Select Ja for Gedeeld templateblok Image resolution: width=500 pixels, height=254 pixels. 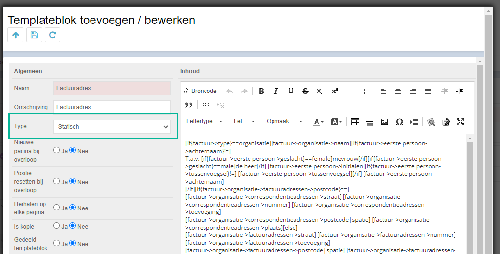(x=56, y=243)
